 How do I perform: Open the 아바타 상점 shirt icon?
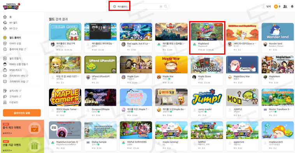(x=5, y=43)
